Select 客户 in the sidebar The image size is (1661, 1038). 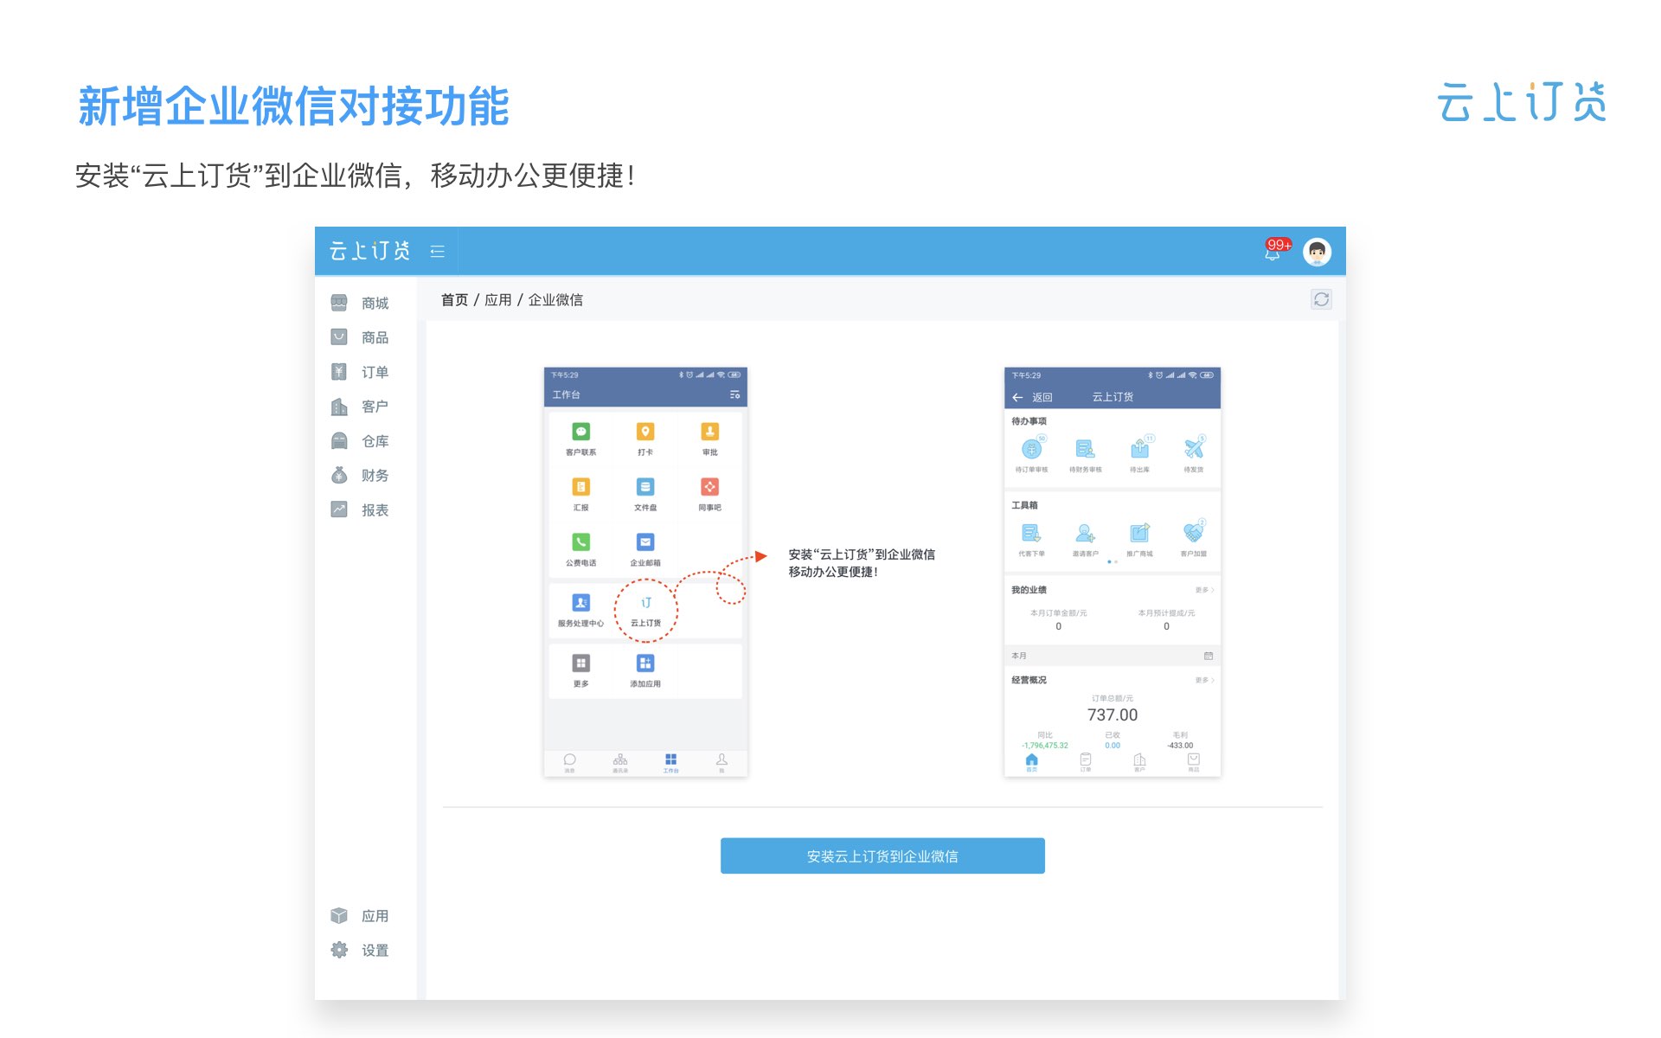coord(361,407)
